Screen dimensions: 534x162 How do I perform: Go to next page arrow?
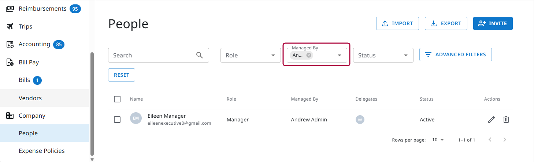tap(505, 140)
